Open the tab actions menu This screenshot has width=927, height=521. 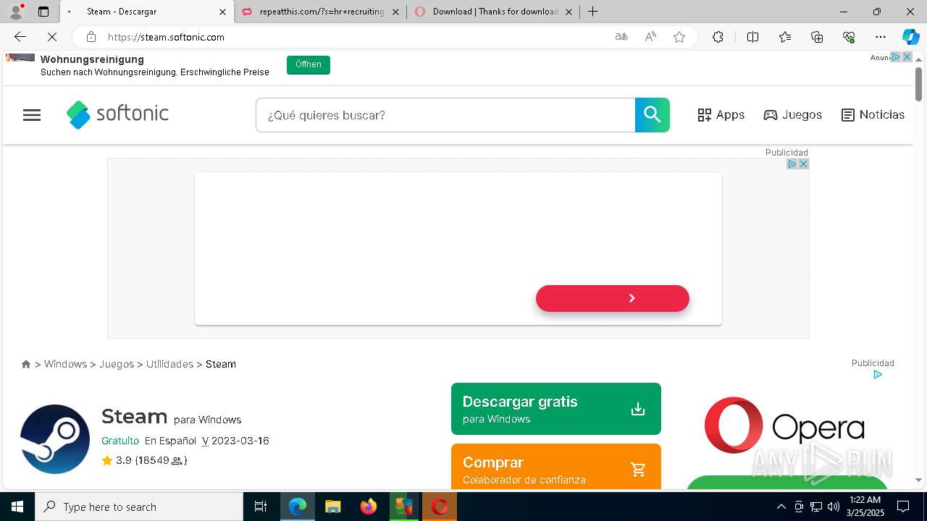click(43, 12)
